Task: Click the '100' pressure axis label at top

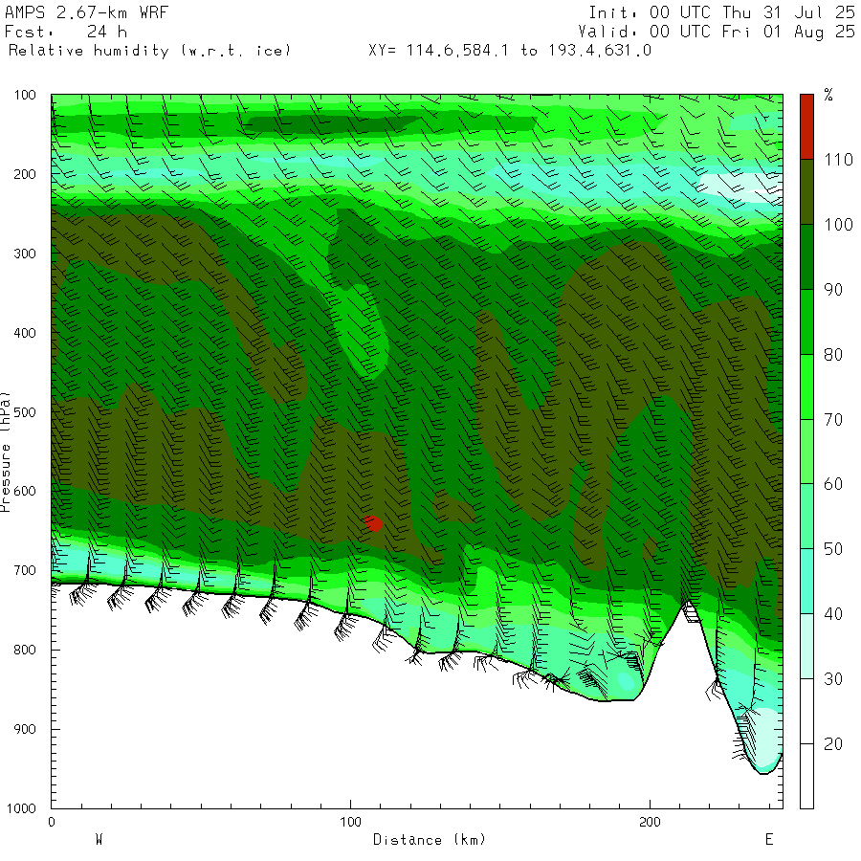Action: [x=25, y=95]
